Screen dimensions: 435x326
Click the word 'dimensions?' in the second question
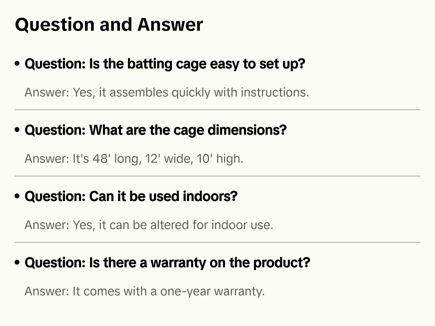point(247,130)
